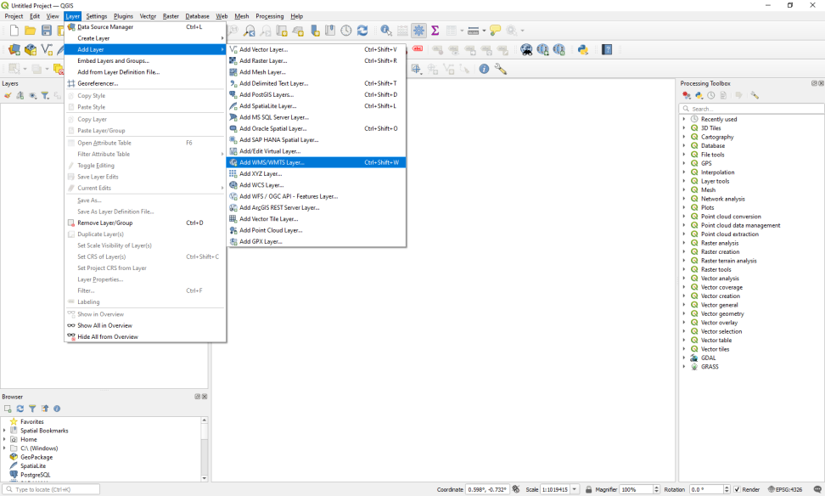The height and width of the screenshot is (496, 825).
Task: Open the Python Console icon
Action: tap(582, 49)
